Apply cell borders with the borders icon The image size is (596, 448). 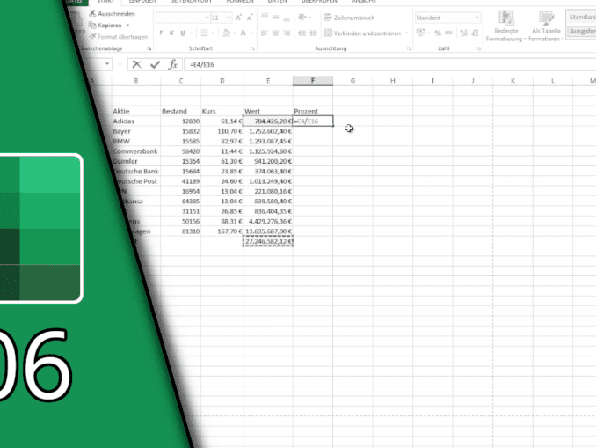pyautogui.click(x=204, y=33)
